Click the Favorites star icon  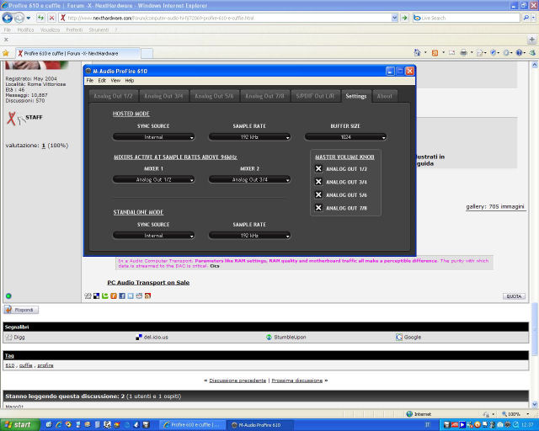(x=6, y=53)
